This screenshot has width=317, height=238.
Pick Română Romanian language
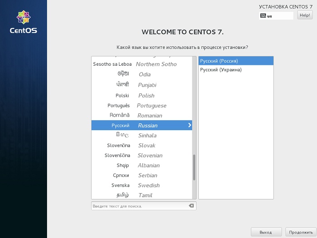(141, 115)
